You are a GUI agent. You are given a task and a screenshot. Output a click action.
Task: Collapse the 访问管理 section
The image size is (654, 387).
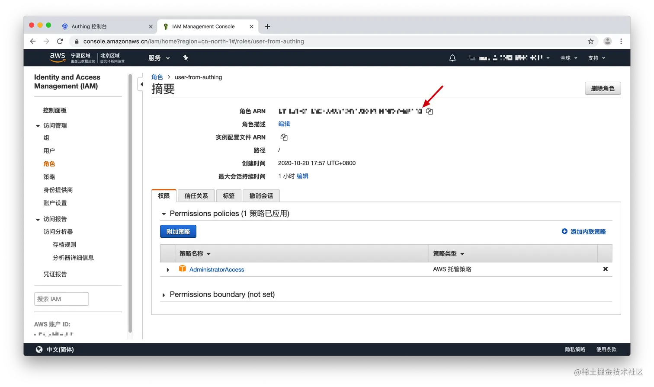38,126
